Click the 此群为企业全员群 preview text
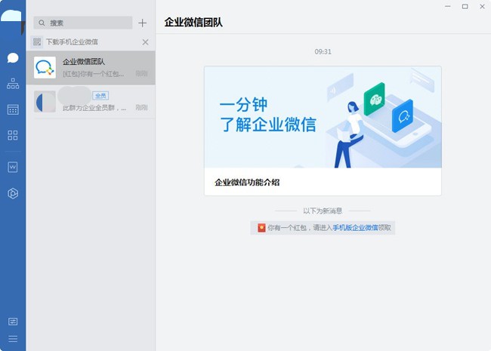The width and height of the screenshot is (491, 351). [x=94, y=108]
